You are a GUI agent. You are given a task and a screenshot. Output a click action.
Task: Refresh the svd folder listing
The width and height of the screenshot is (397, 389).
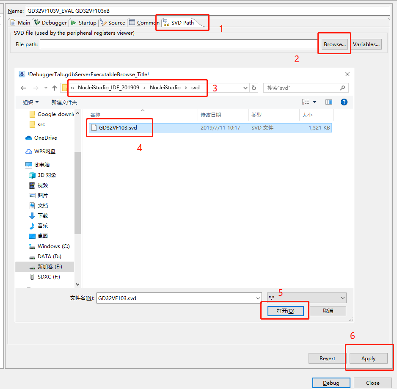(254, 88)
